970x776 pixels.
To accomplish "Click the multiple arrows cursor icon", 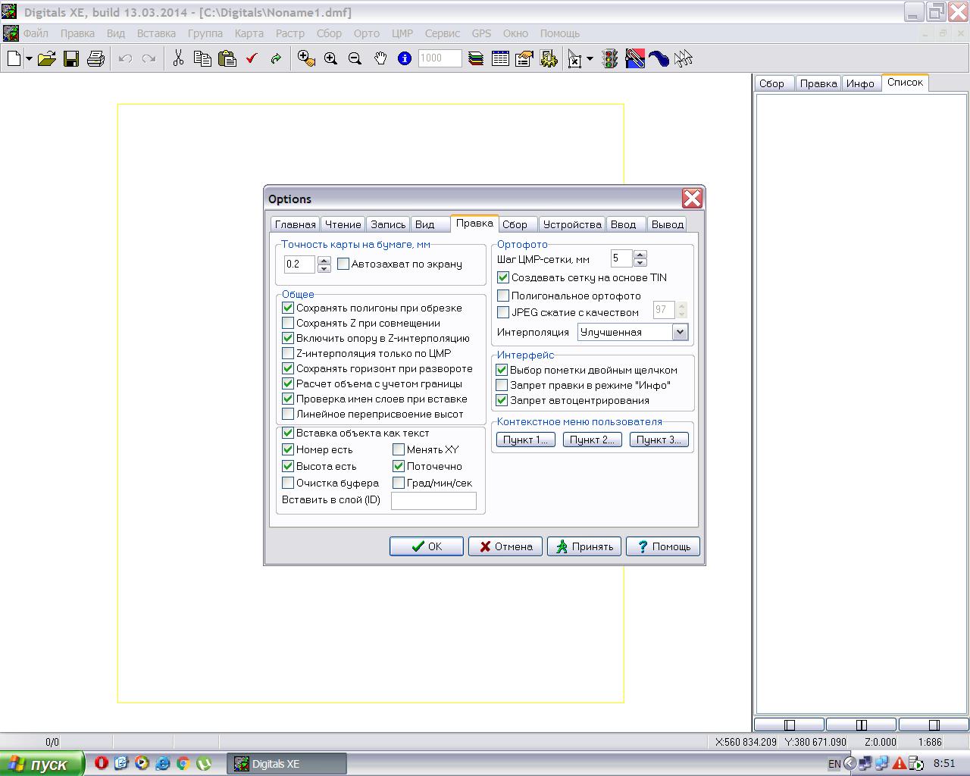I will [684, 58].
